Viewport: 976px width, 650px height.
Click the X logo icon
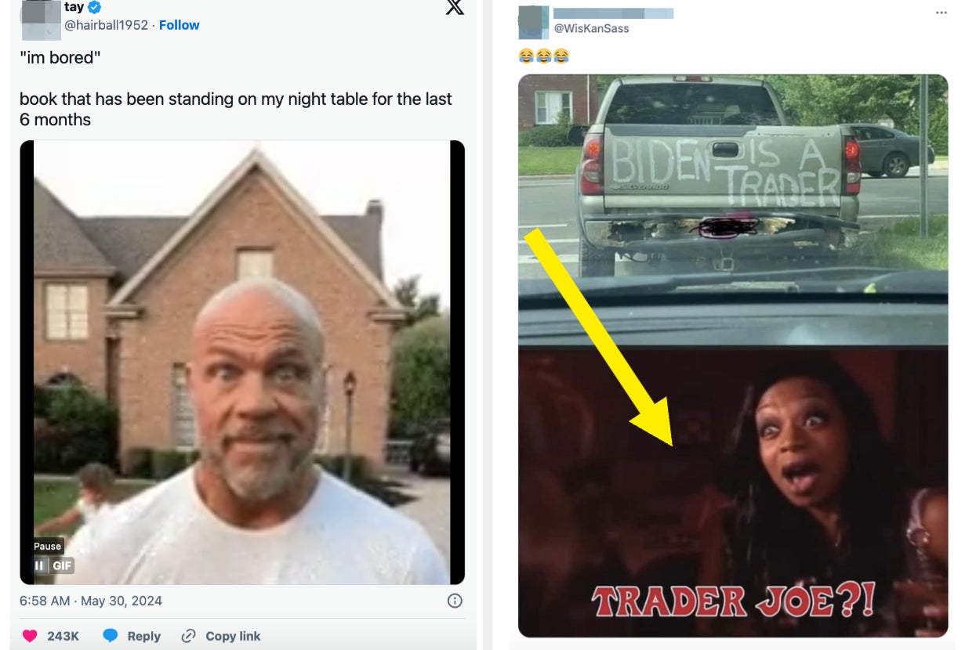coord(455,6)
